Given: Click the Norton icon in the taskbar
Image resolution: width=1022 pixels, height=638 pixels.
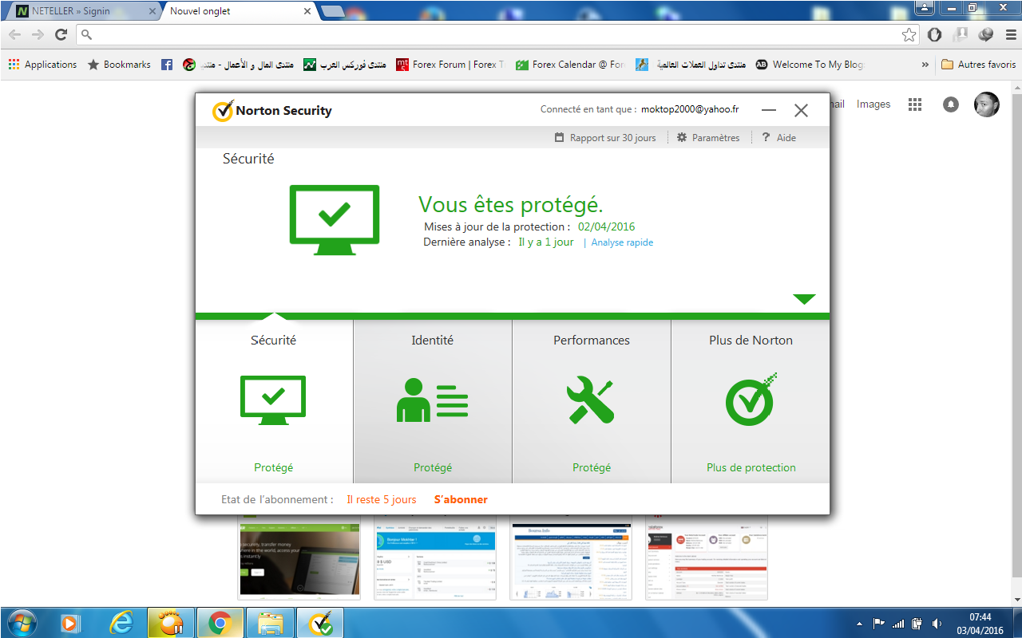Looking at the screenshot, I should point(320,623).
